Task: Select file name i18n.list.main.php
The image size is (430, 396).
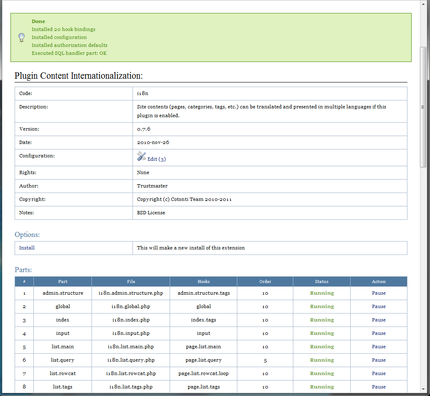Action: pyautogui.click(x=131, y=347)
